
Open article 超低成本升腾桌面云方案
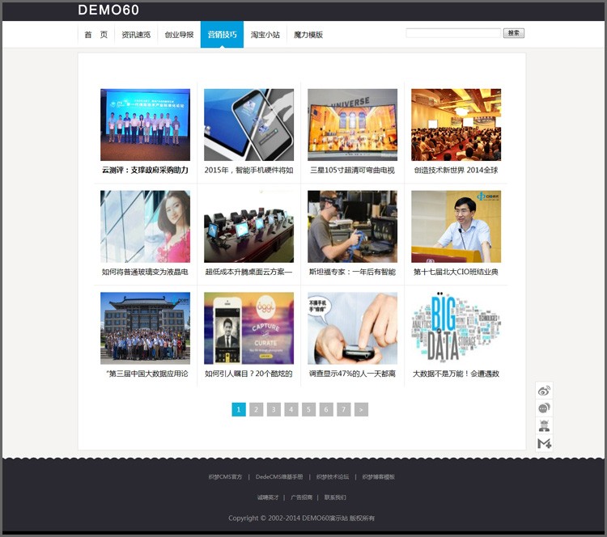tap(249, 272)
